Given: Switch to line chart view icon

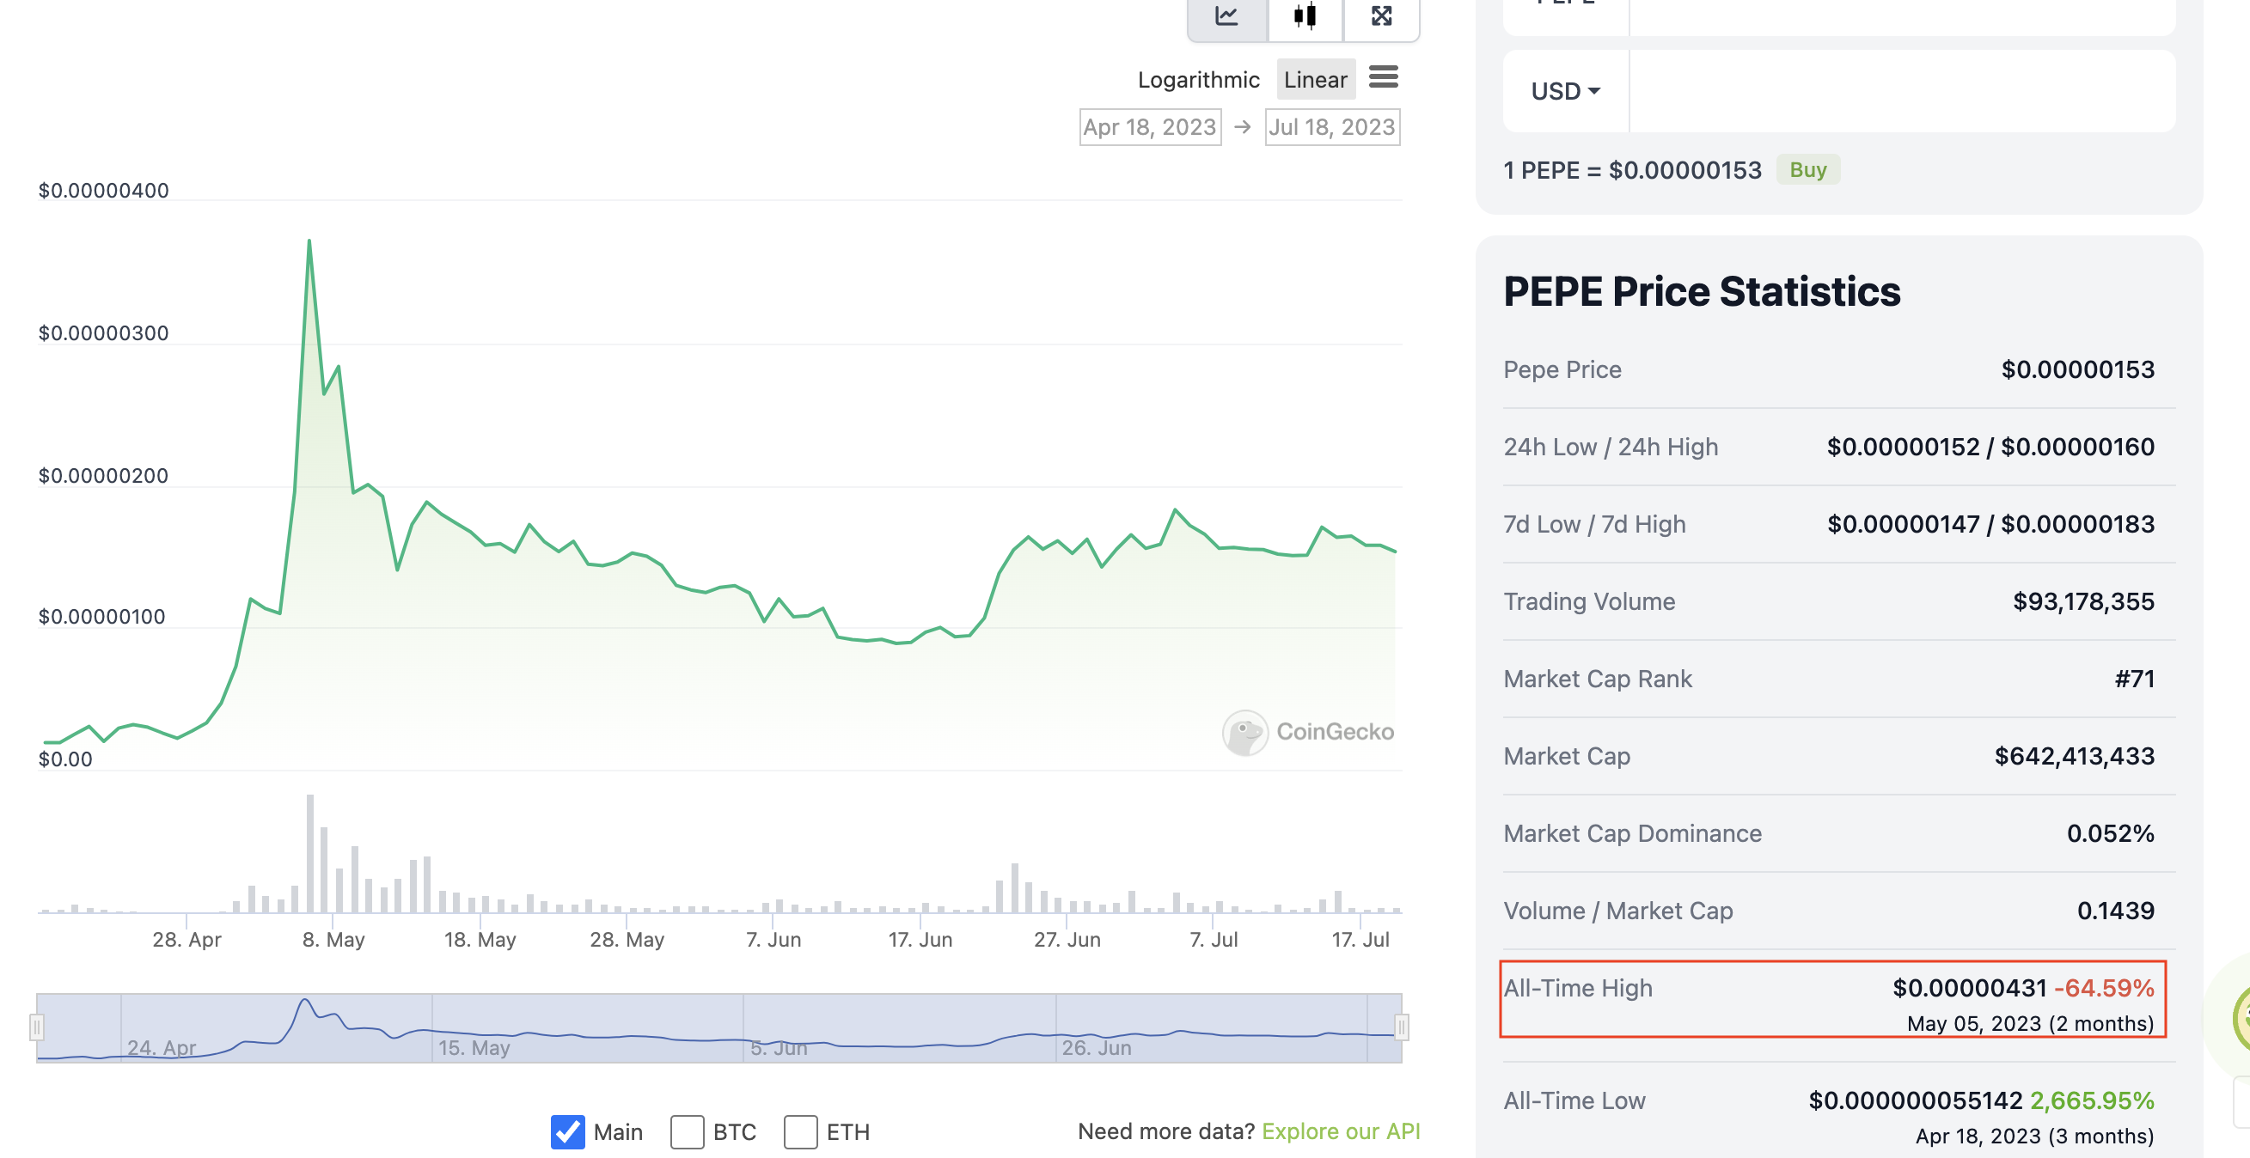Looking at the screenshot, I should [x=1226, y=15].
